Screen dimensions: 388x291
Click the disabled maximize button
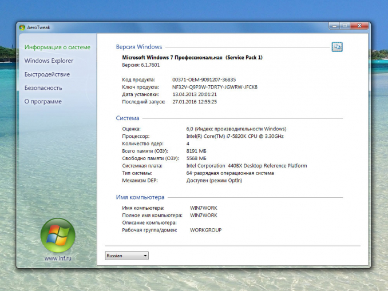(x=344, y=26)
